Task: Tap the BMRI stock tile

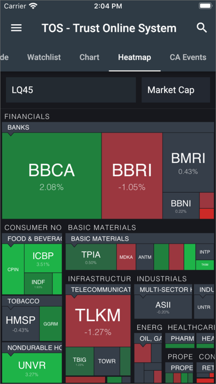Action: point(188,163)
